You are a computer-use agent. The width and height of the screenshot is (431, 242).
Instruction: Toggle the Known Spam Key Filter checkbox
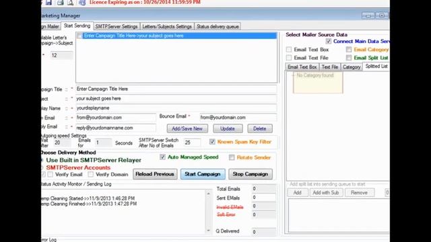click(x=212, y=142)
